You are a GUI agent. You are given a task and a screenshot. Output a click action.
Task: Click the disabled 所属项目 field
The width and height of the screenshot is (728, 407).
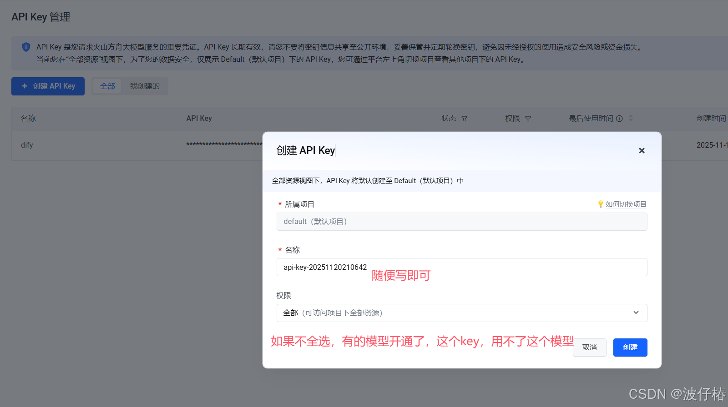tap(462, 222)
